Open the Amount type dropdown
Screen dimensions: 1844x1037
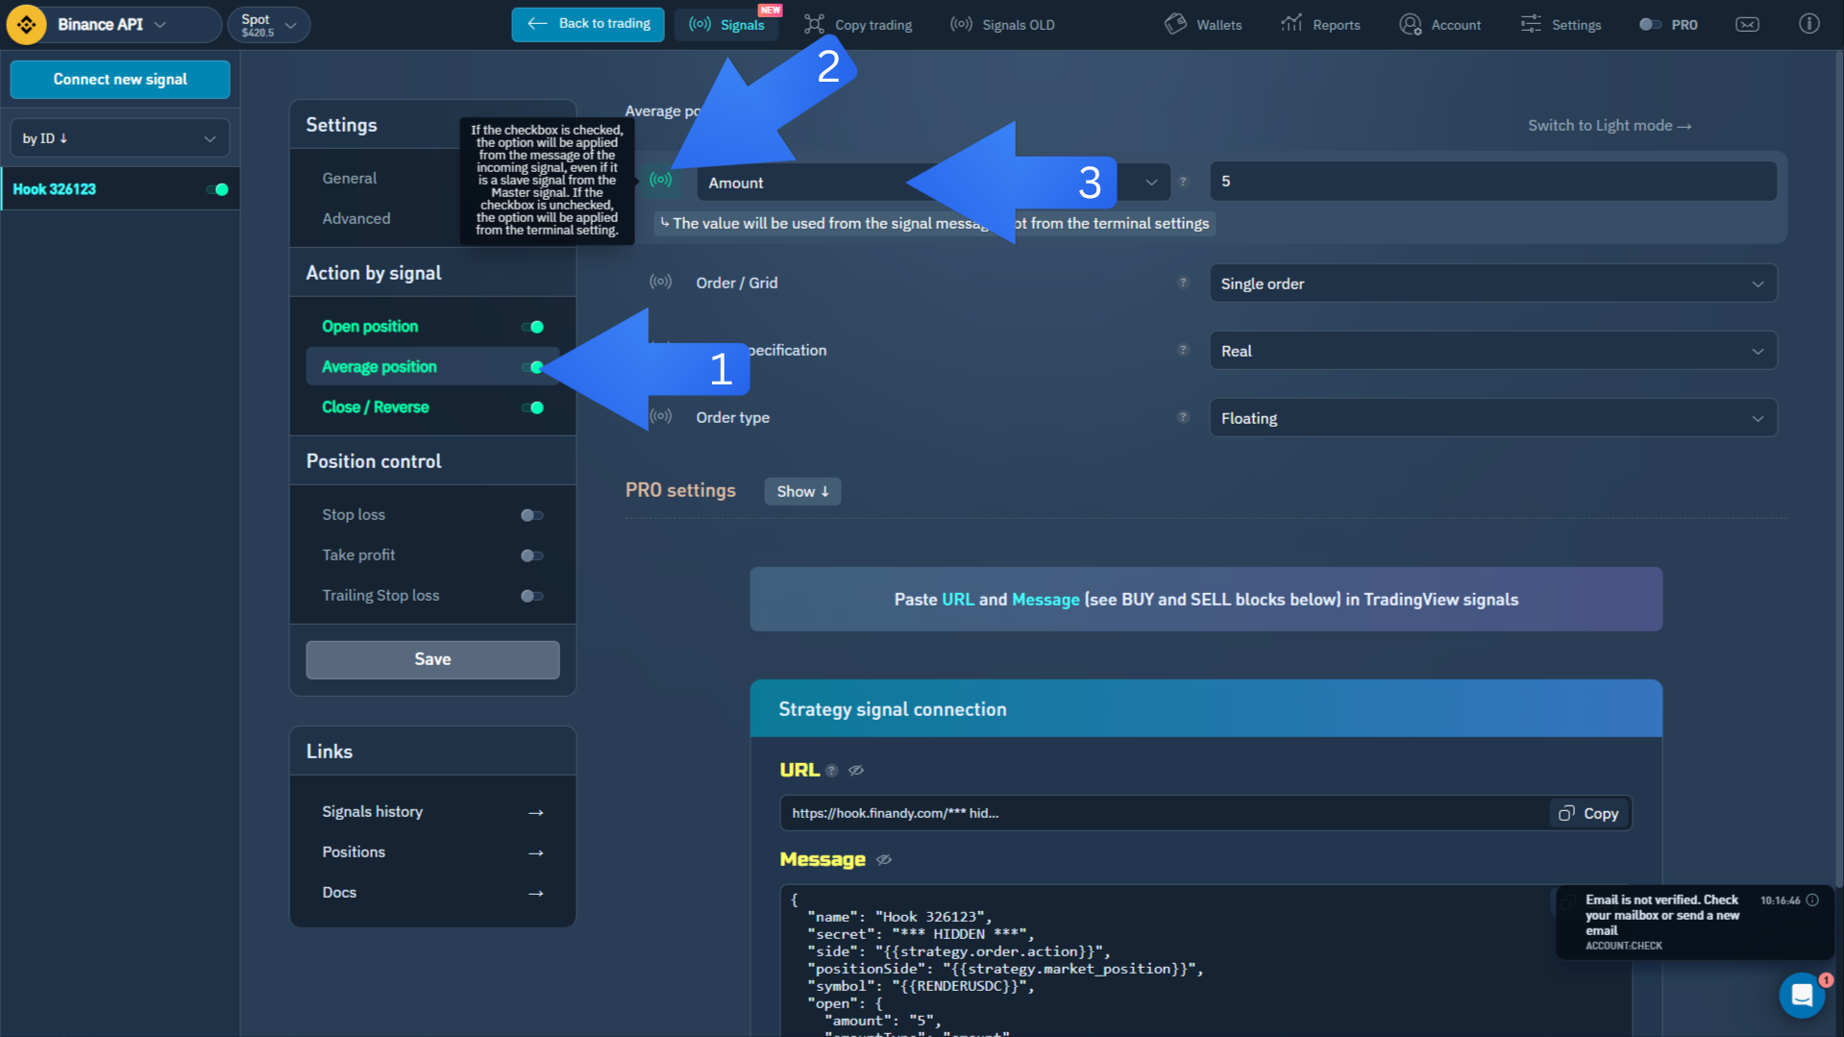click(x=933, y=182)
